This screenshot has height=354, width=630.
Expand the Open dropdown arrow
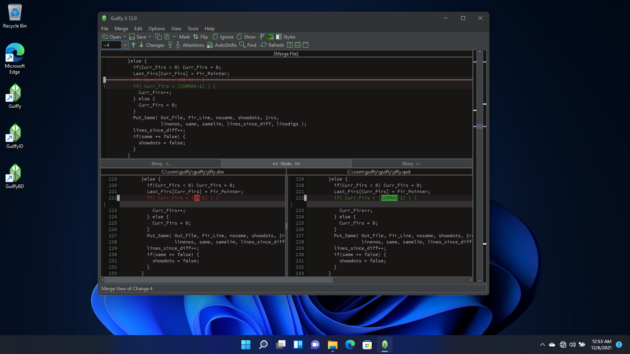point(125,37)
